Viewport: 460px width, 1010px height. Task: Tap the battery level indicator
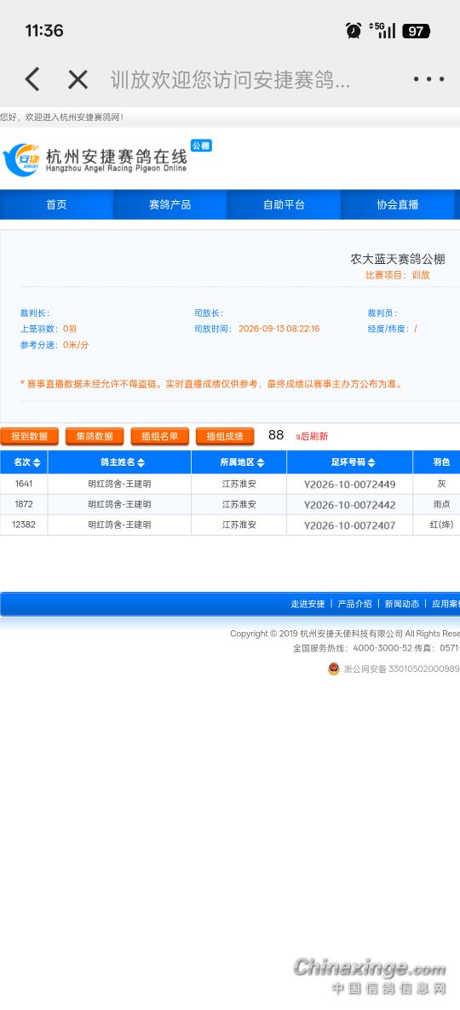pyautogui.click(x=416, y=31)
